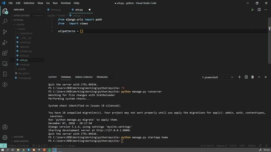Click the VS Code logo in title bar
Screen dimensions: 271x152
click(x=3, y=3)
